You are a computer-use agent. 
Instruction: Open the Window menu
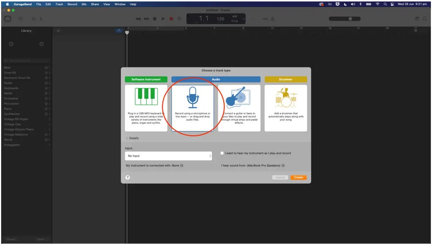click(x=120, y=4)
